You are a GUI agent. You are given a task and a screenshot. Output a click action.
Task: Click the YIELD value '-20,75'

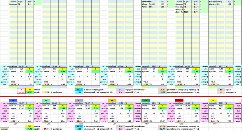click(46, 85)
